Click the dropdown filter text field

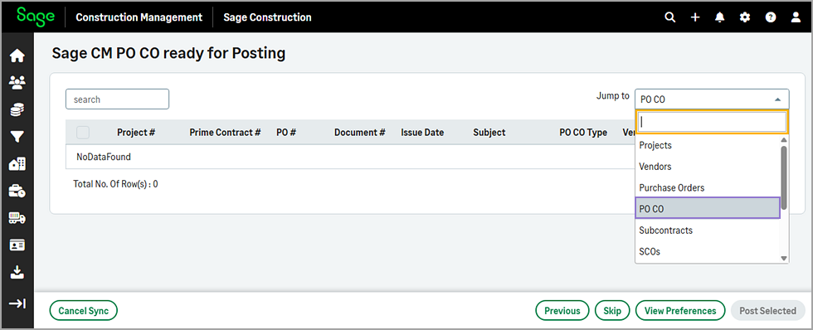pos(712,122)
